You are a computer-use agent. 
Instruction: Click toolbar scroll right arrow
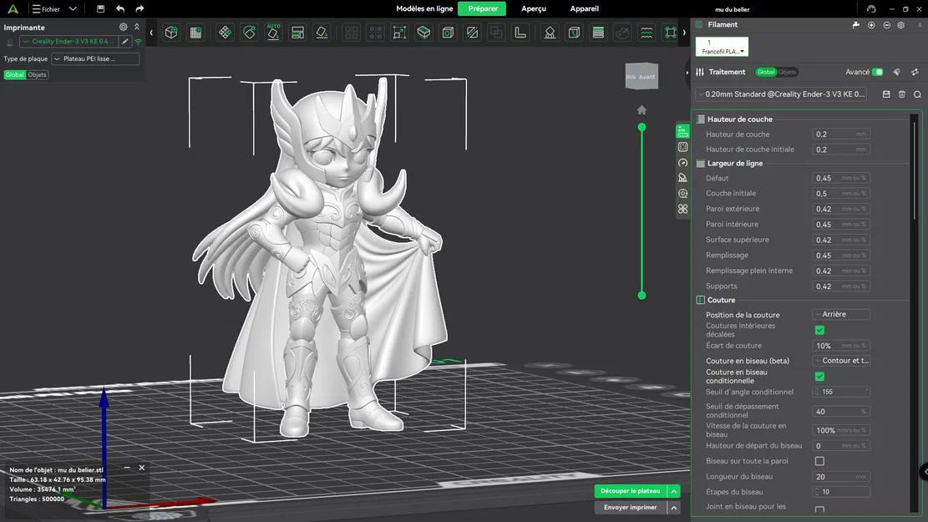(684, 33)
